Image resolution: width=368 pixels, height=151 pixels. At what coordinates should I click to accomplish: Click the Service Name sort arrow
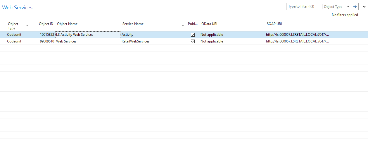pyautogui.click(x=183, y=26)
